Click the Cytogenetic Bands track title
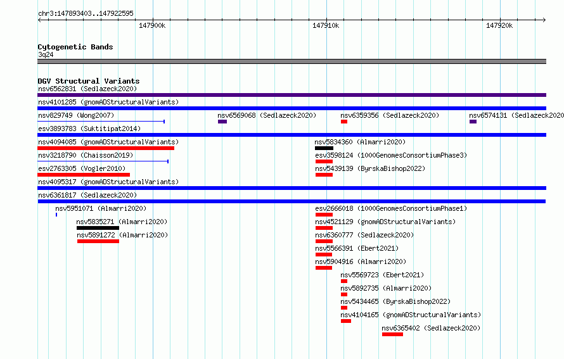Viewport: 564px width, 359px height. point(75,47)
